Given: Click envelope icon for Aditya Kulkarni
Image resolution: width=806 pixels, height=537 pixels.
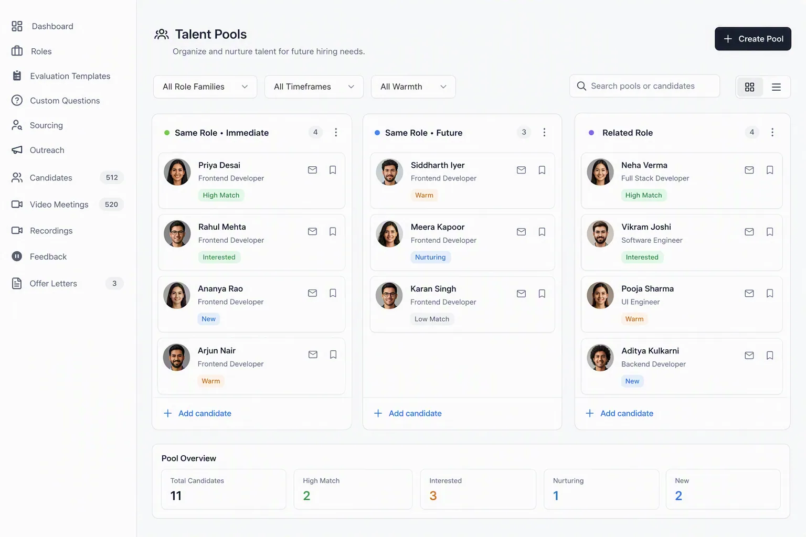Looking at the screenshot, I should [x=749, y=356].
